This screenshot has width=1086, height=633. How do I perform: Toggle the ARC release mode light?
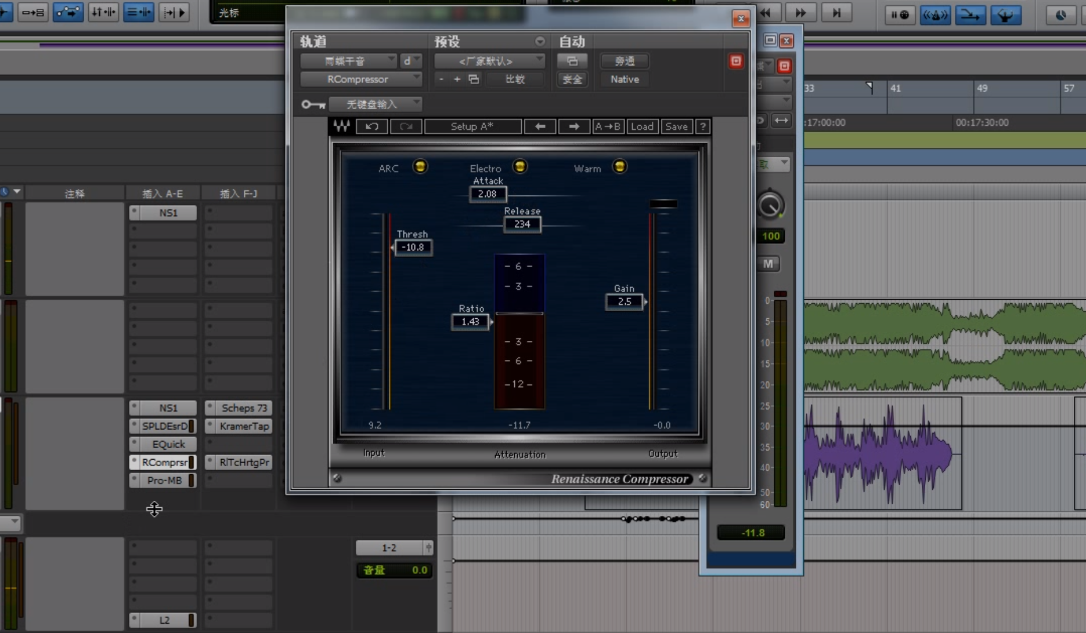click(420, 167)
